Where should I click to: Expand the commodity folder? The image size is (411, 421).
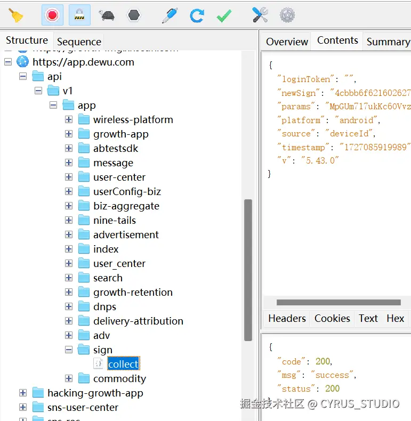[69, 378]
